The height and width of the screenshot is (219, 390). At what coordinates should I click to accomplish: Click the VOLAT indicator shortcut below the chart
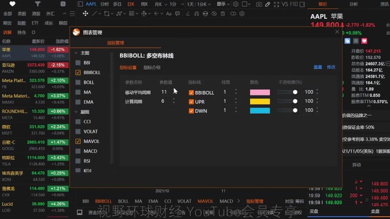pos(184,202)
